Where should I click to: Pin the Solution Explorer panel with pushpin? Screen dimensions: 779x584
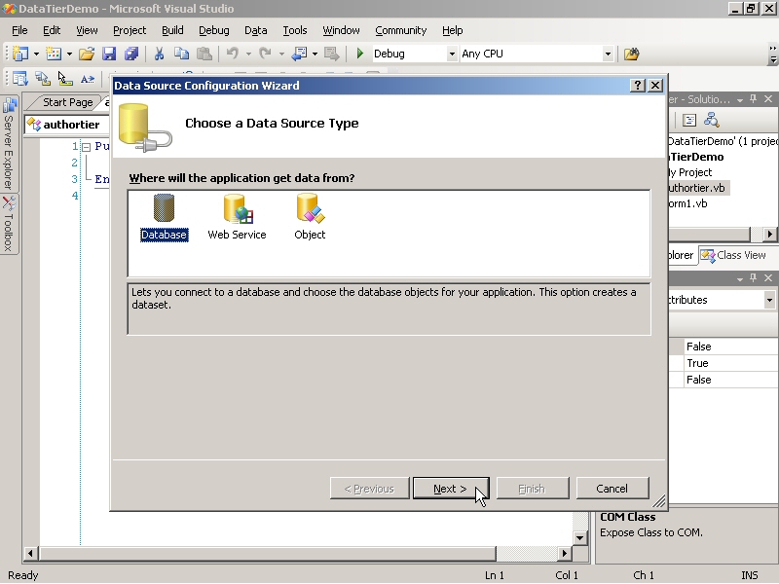click(754, 99)
